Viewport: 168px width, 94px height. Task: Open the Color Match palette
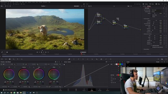6,59
